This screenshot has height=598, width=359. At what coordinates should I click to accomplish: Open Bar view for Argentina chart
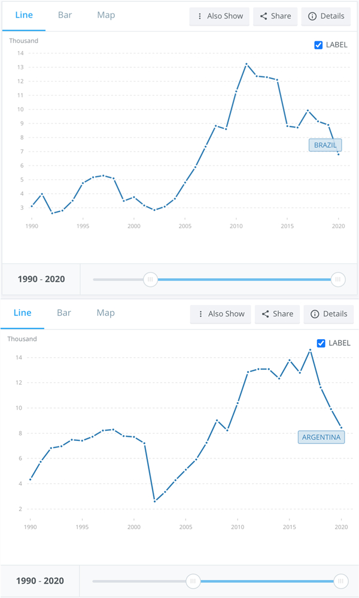[x=64, y=313]
